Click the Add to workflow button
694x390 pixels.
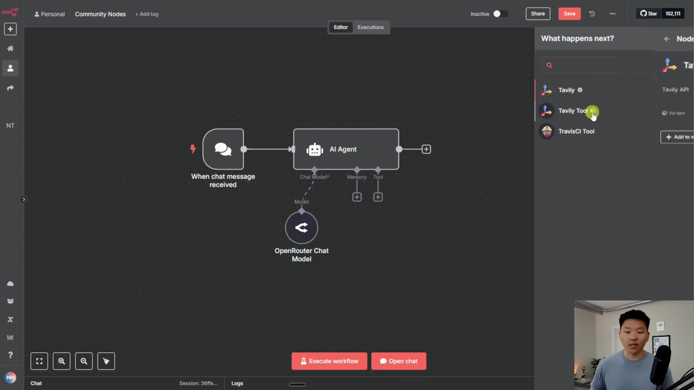click(x=677, y=137)
